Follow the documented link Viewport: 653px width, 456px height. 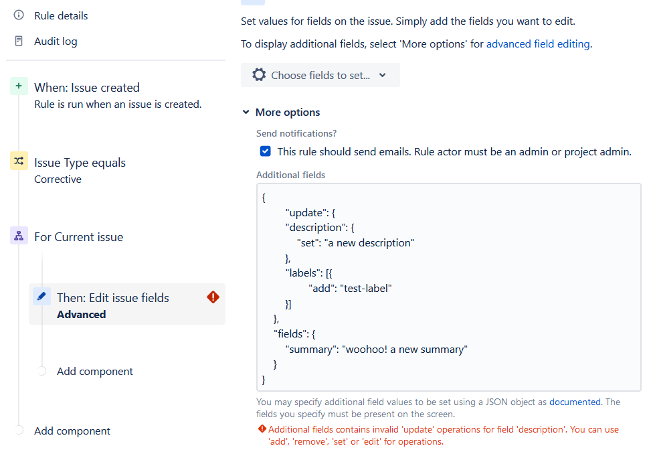tap(575, 402)
